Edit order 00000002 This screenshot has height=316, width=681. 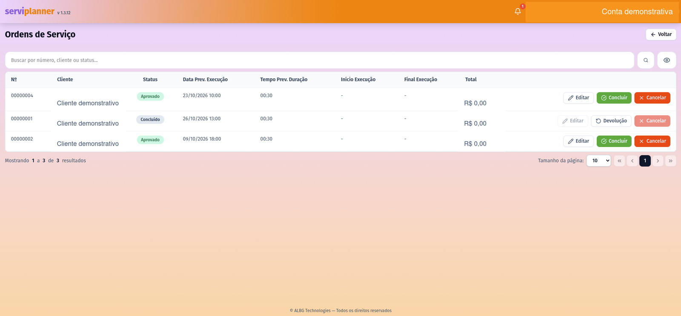tap(578, 141)
